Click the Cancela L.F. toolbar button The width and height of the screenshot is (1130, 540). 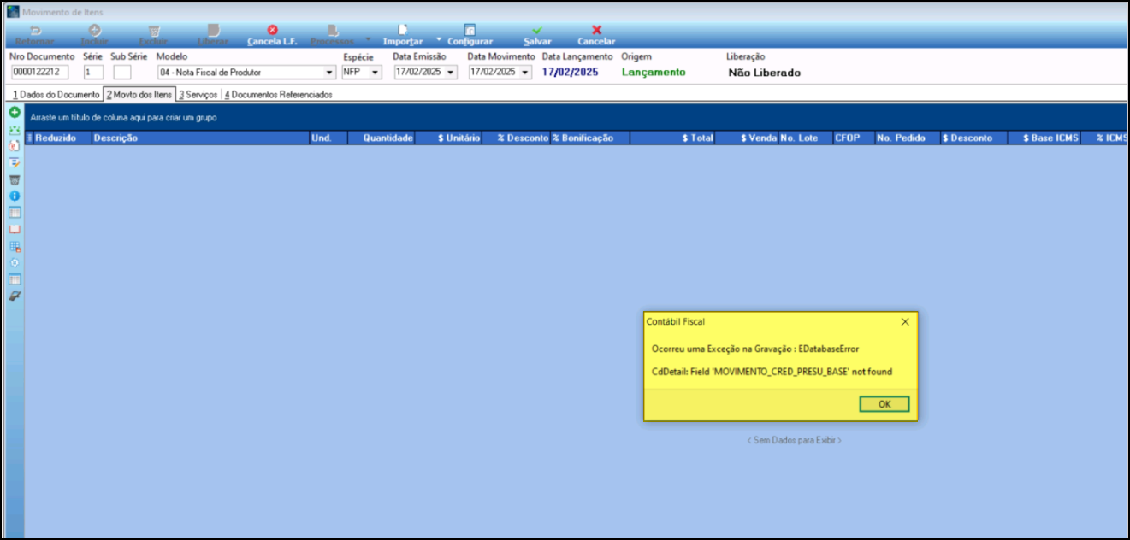[x=272, y=35]
